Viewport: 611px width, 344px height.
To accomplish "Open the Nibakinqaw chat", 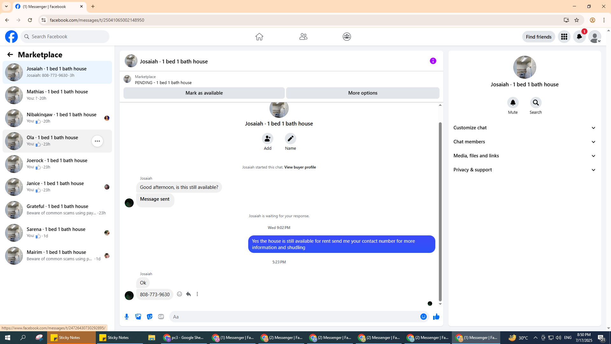I will (x=57, y=118).
